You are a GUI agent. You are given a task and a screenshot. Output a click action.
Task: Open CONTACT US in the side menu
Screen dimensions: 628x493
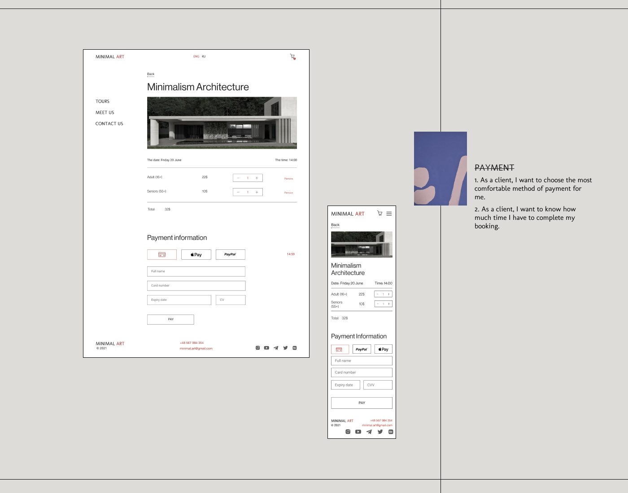109,124
